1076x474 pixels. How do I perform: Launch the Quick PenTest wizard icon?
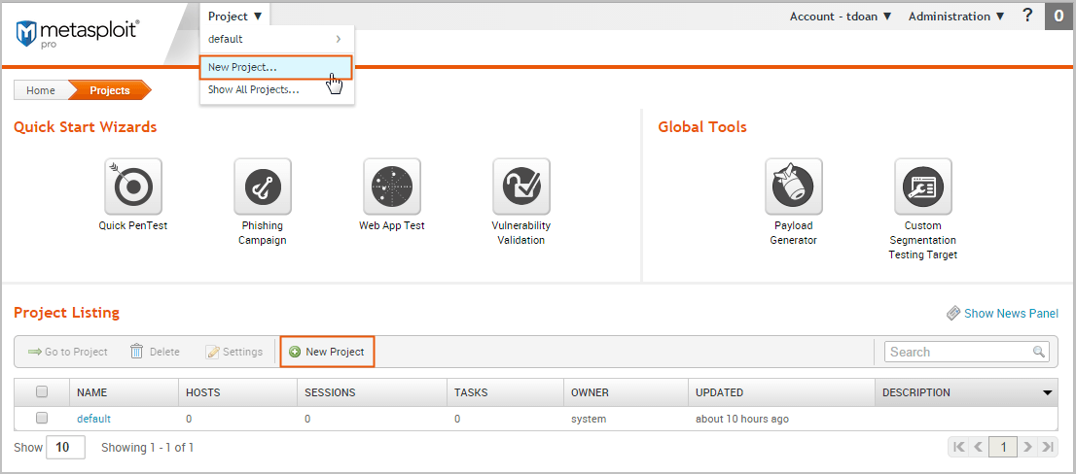point(133,186)
